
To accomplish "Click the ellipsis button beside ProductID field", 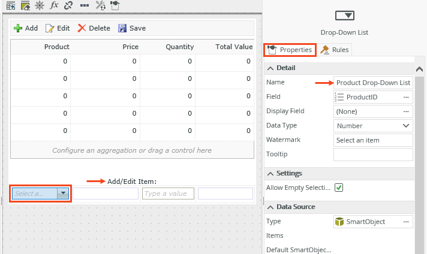I will point(406,97).
